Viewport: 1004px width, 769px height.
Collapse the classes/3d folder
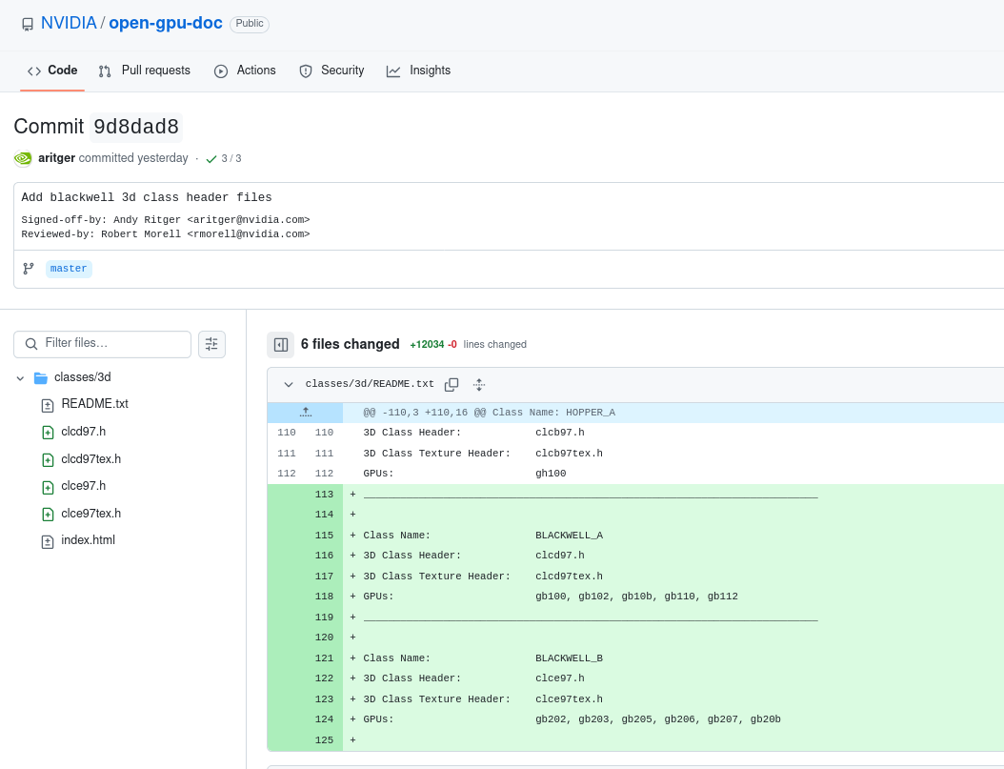20,377
